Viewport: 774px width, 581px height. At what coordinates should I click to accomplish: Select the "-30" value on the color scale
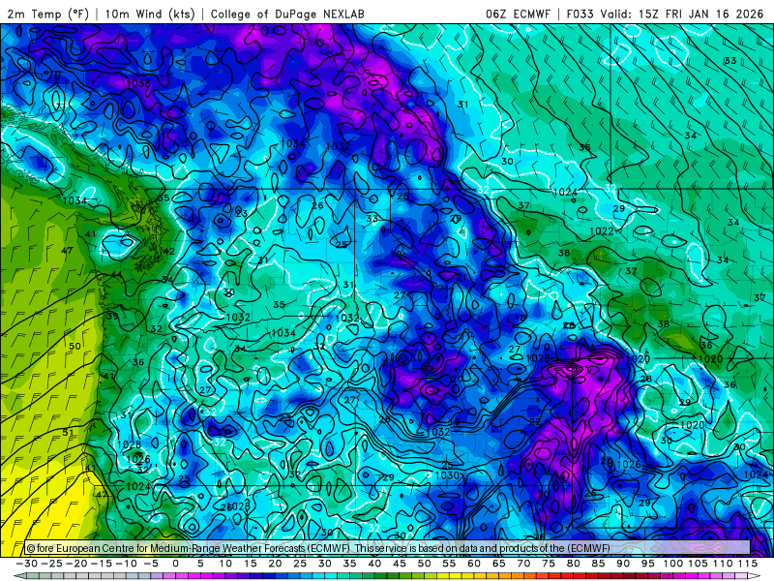[x=27, y=564]
